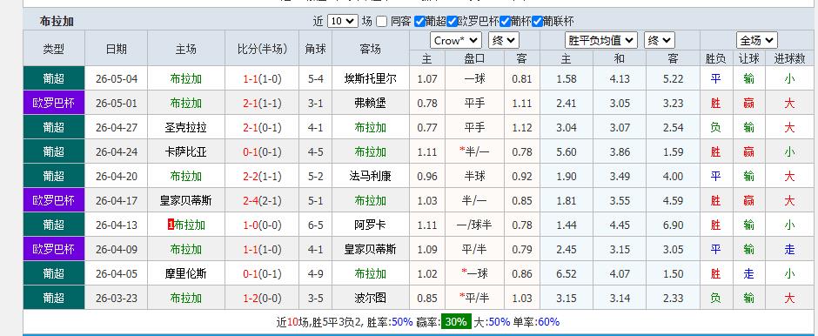Viewport: 818px width, 336px height.
Task: Click the date 26-03-23
Action: 117,298
